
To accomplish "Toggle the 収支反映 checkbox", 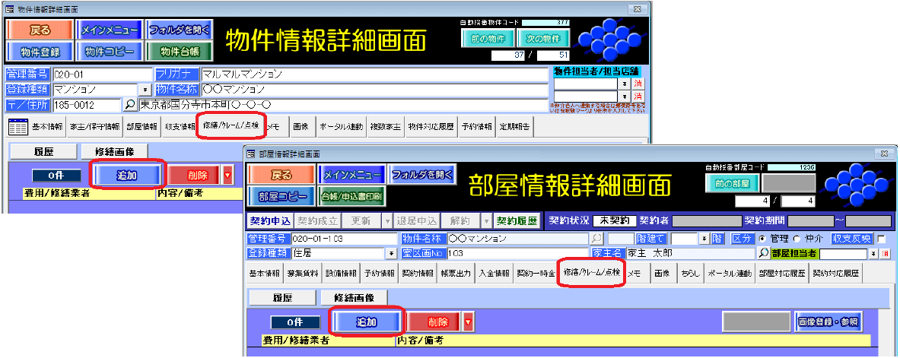I will (882, 239).
